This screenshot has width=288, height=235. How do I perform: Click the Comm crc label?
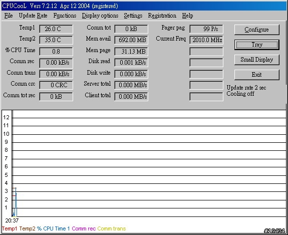[23, 84]
